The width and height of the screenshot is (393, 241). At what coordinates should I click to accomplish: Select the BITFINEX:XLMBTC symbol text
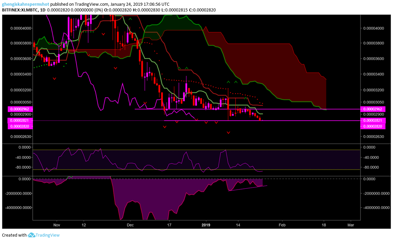click(20, 10)
